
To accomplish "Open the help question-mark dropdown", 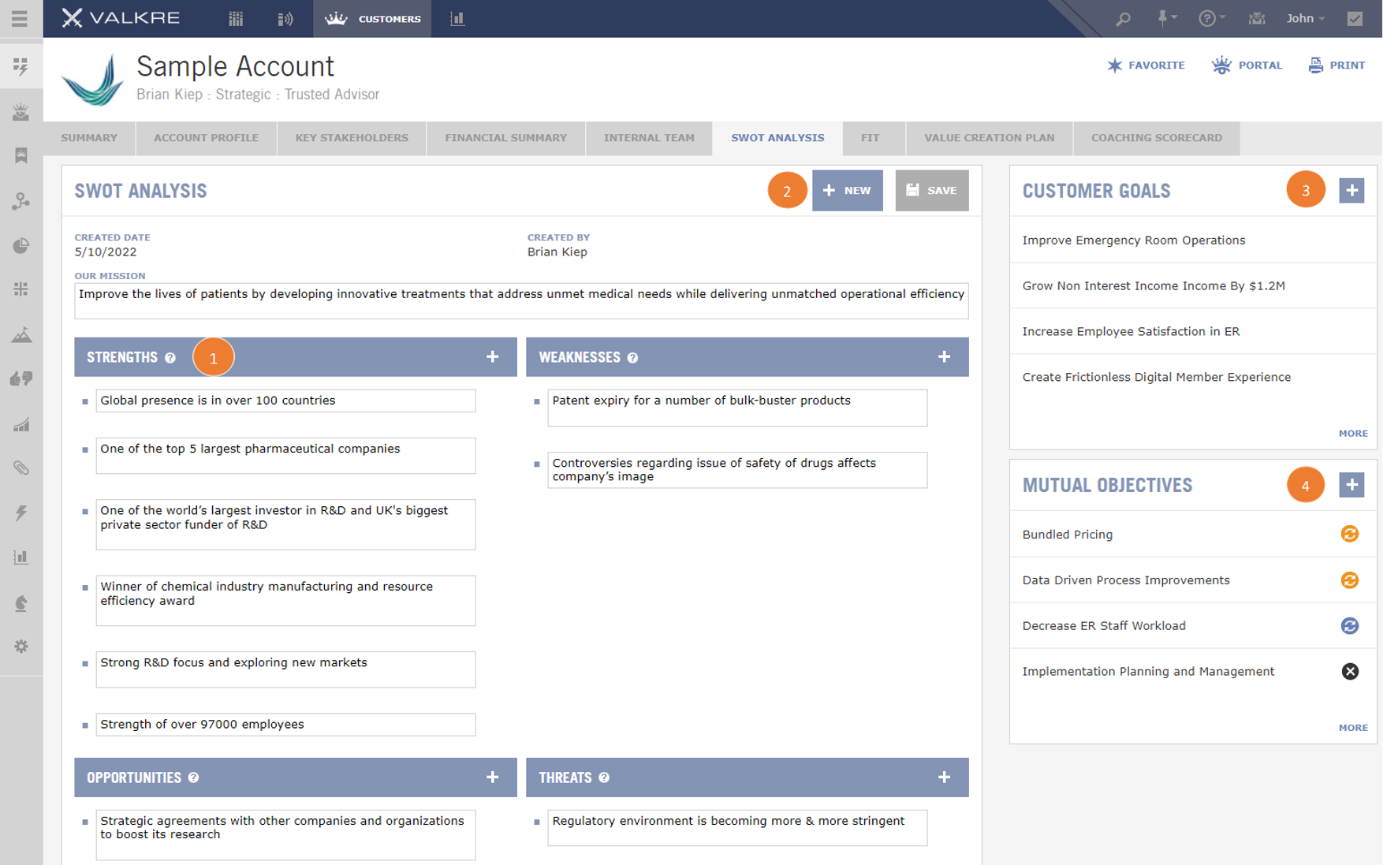I will (x=1211, y=18).
